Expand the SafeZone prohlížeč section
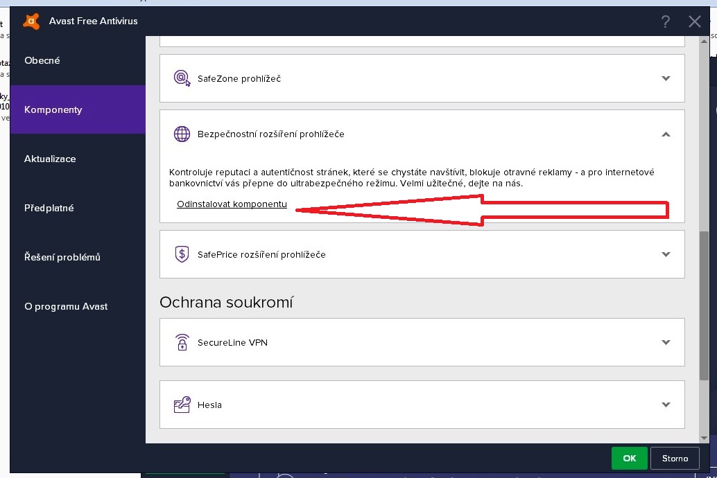The height and width of the screenshot is (478, 717). point(666,78)
